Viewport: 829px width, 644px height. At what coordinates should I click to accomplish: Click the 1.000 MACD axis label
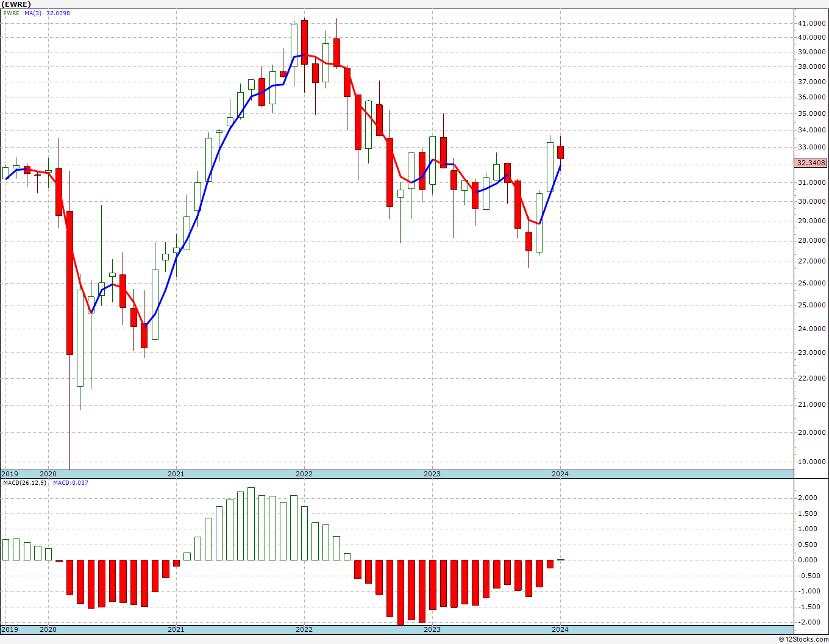point(807,529)
